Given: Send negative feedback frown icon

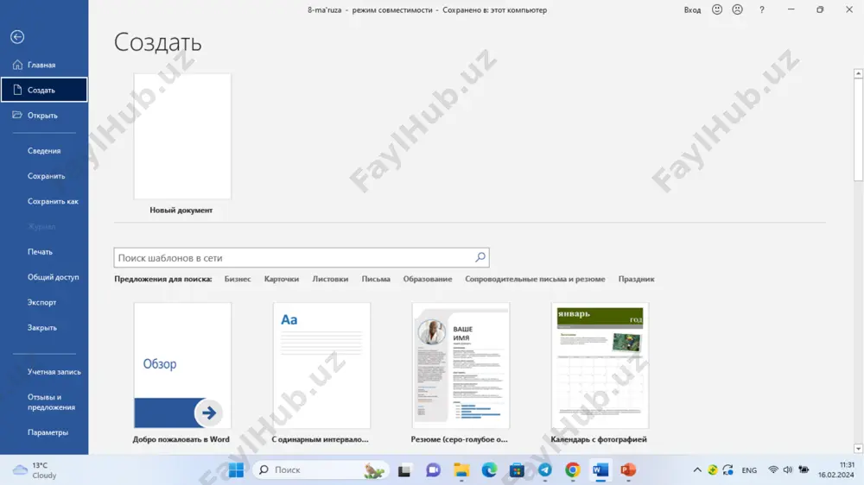Looking at the screenshot, I should pyautogui.click(x=737, y=9).
